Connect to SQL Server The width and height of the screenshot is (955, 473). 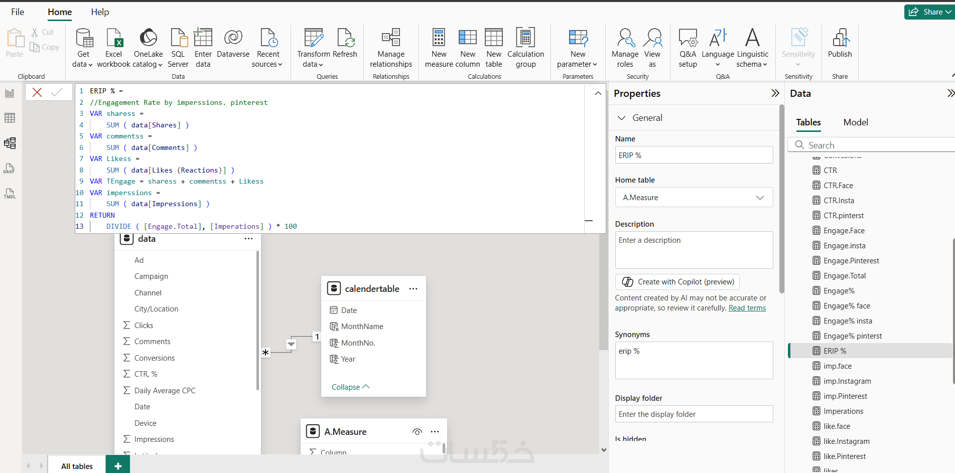(x=178, y=48)
